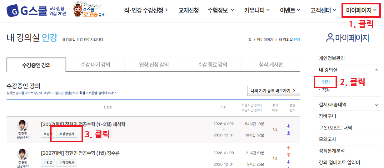Screen dimensions: 384x168
Task: Pin the 정수론 course to the top
Action: (x=288, y=155)
